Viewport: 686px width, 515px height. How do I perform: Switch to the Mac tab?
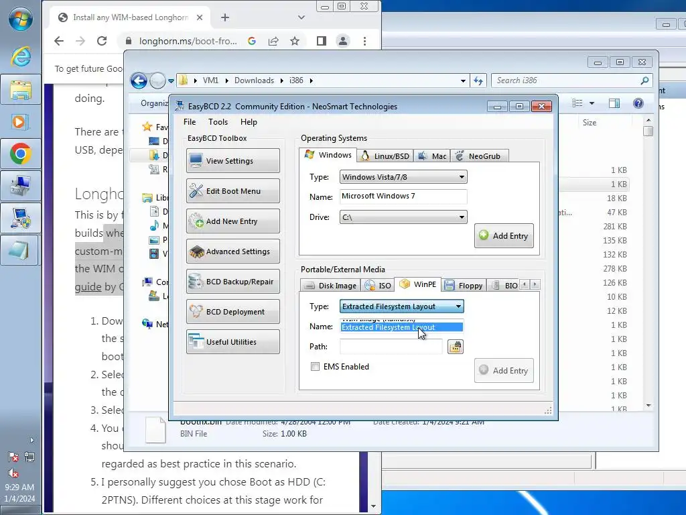(432, 156)
